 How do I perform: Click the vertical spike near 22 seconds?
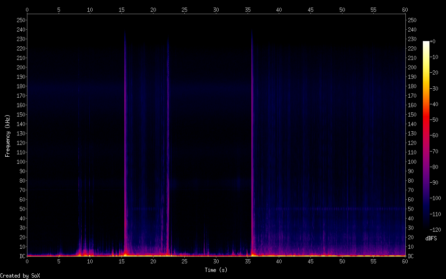(x=168, y=142)
